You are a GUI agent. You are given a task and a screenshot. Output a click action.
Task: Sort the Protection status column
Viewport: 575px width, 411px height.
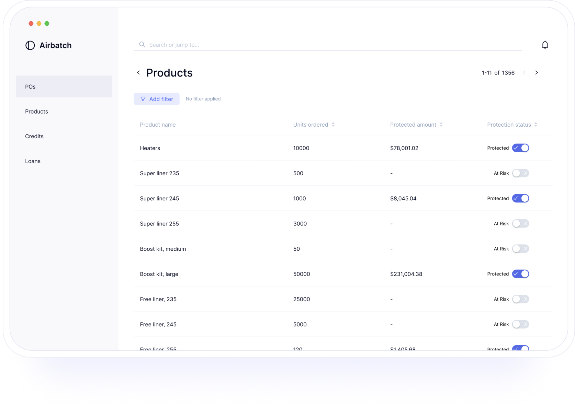tap(535, 125)
